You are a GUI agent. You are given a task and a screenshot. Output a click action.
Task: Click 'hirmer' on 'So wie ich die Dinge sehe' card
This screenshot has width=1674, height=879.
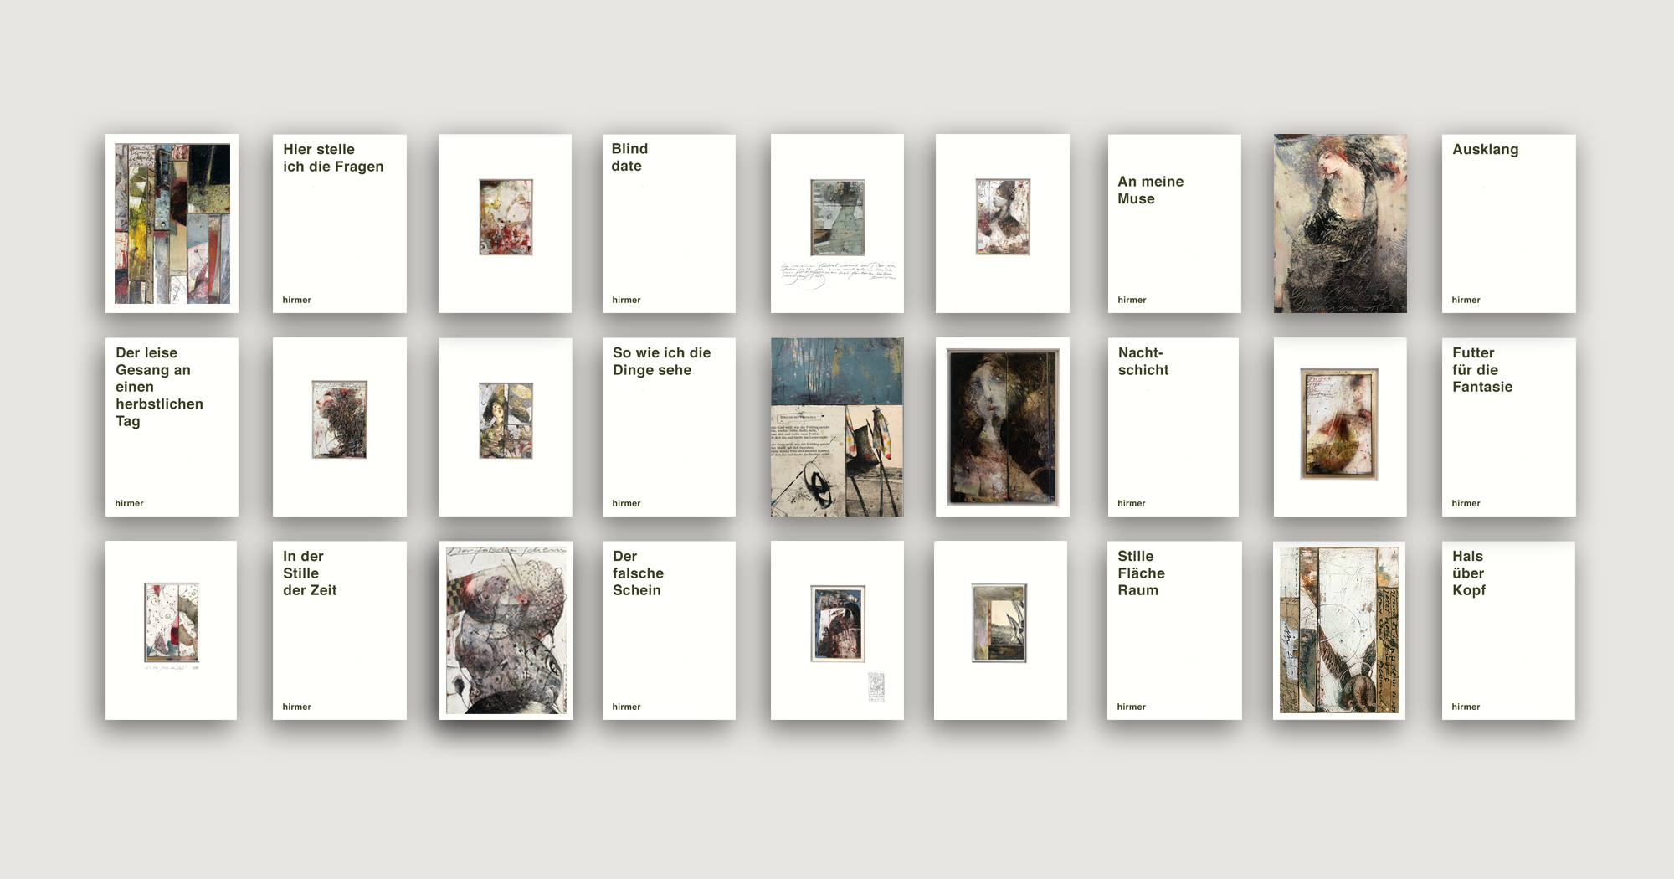pos(626,503)
